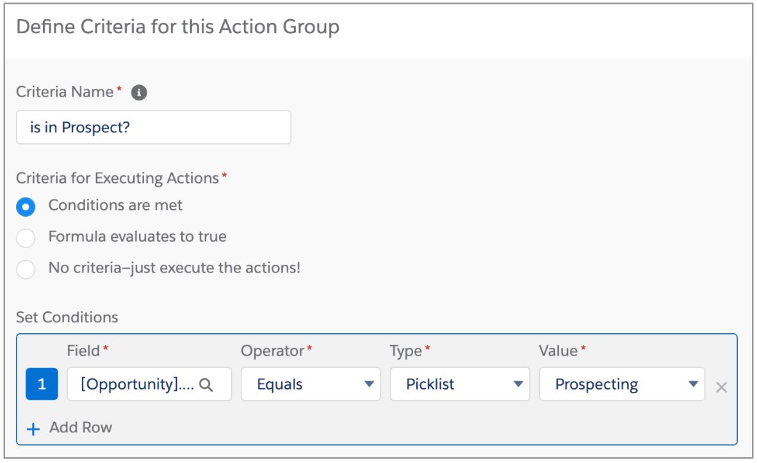Click the [Opportunity] Field lookup box
Image resolution: width=757 pixels, height=463 pixels.
138,384
